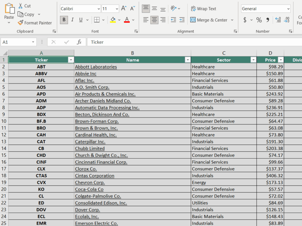The image size is (302, 226).
Task: Apply borders using the Borders icon
Action: pyautogui.click(x=97, y=20)
